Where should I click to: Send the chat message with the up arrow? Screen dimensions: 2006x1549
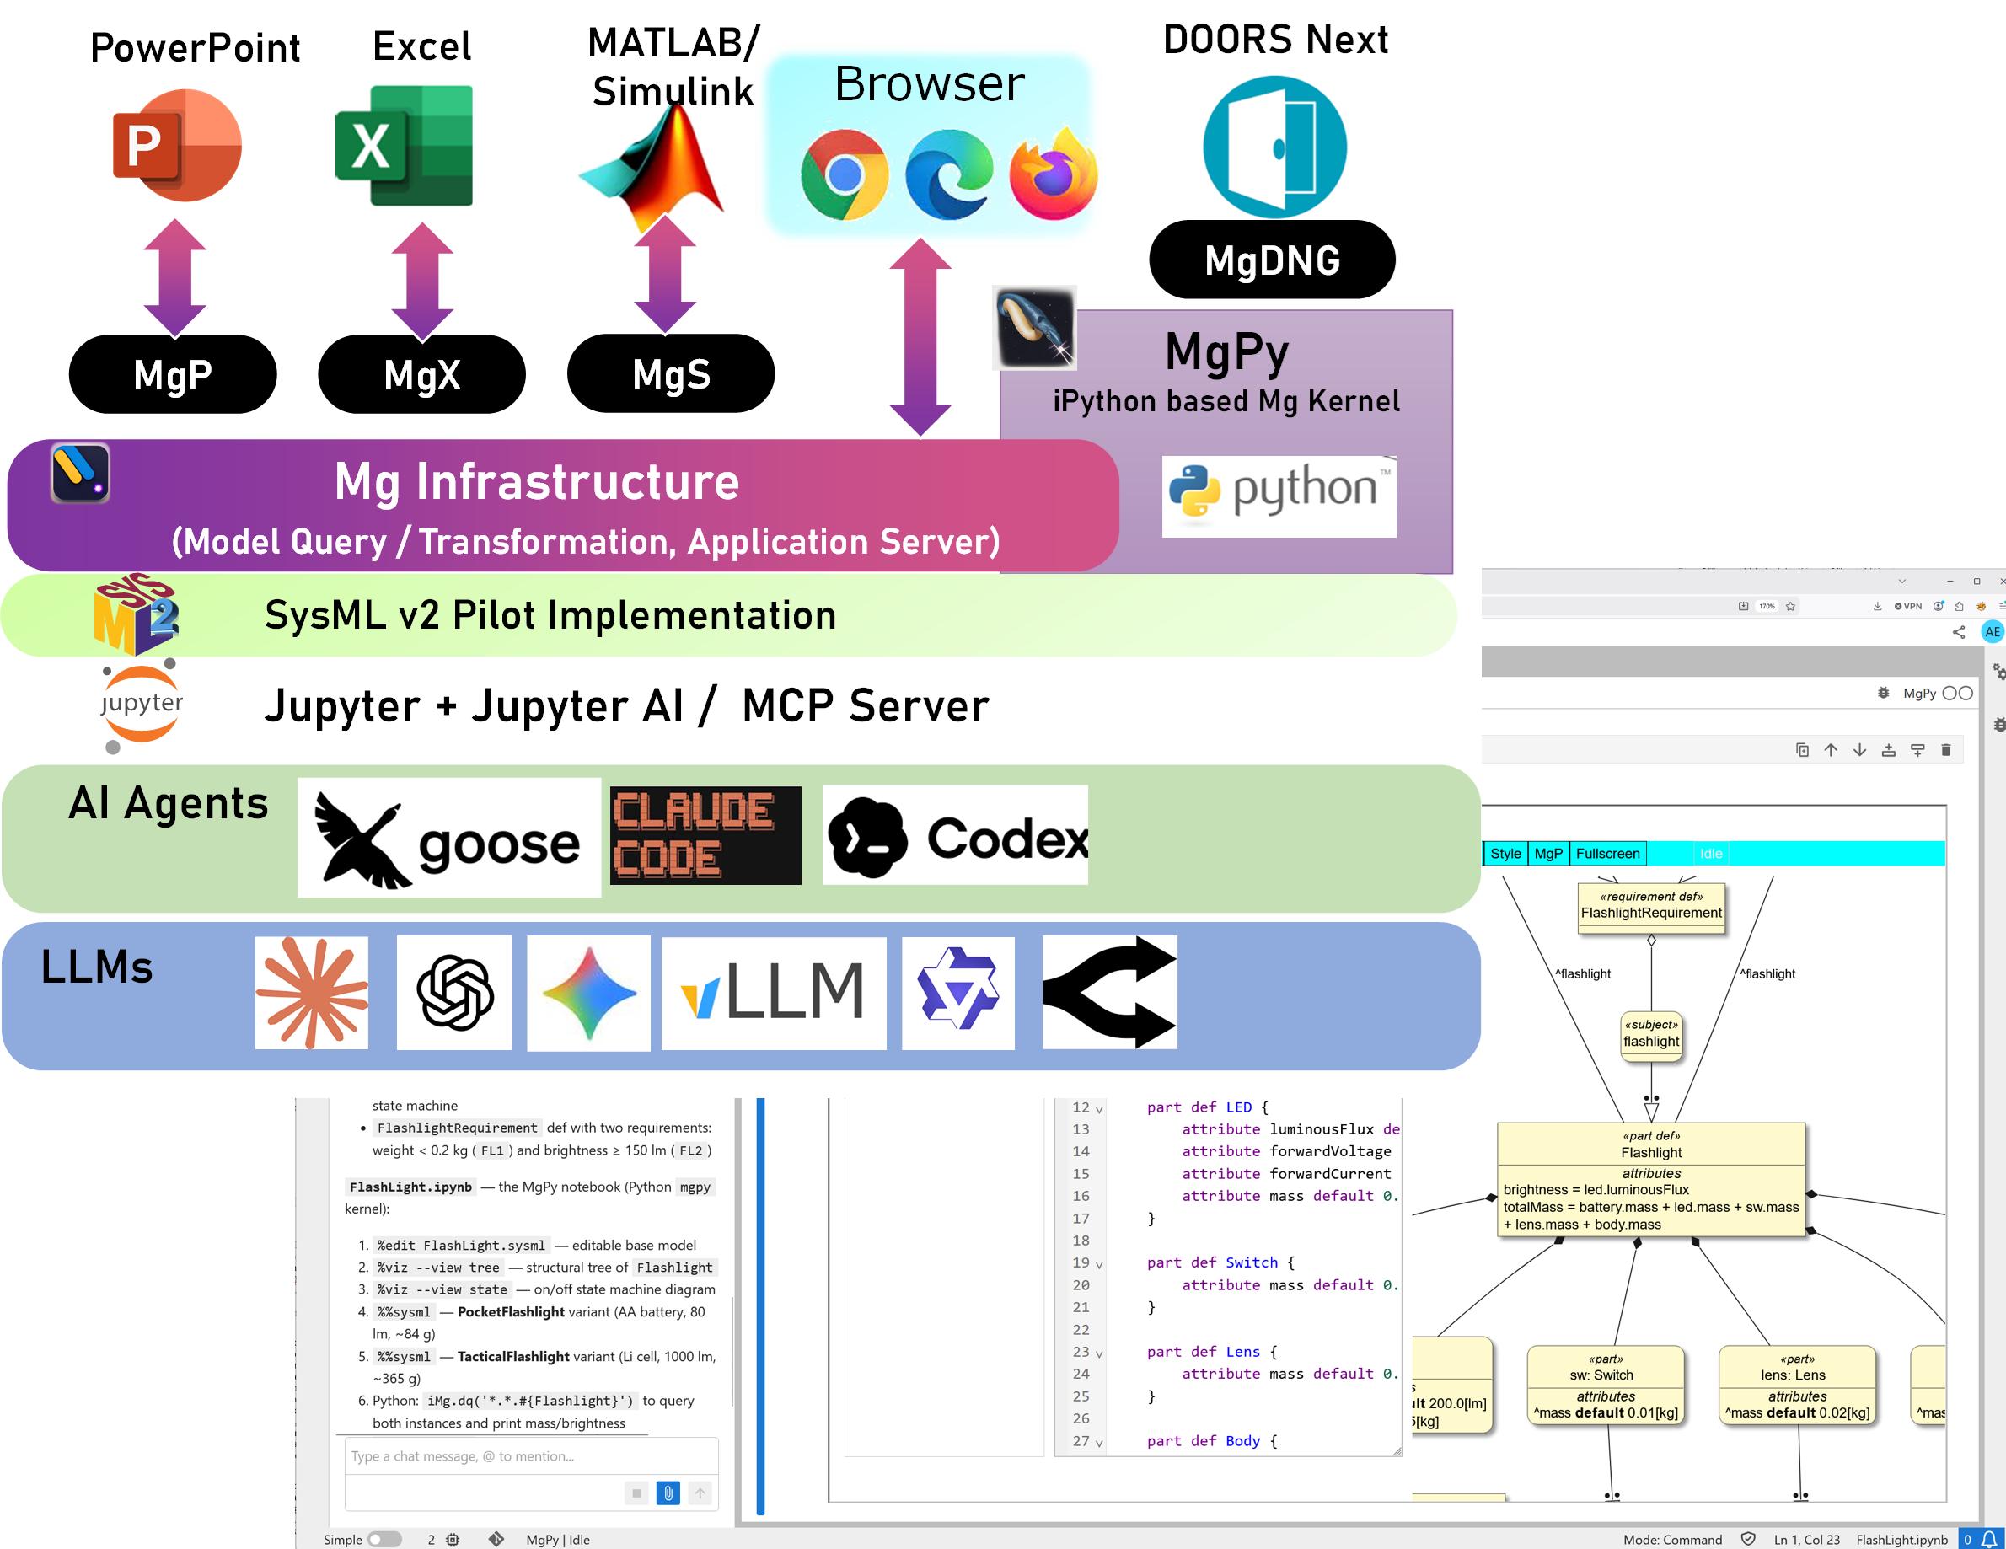pyautogui.click(x=700, y=1493)
